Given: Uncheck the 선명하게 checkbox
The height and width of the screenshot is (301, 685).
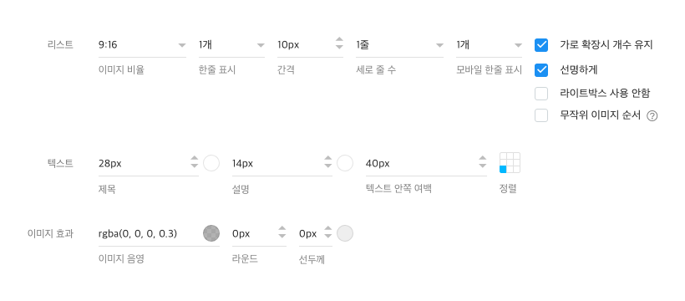Looking at the screenshot, I should [541, 70].
